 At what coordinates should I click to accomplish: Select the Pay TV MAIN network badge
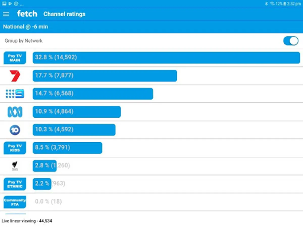(15, 58)
